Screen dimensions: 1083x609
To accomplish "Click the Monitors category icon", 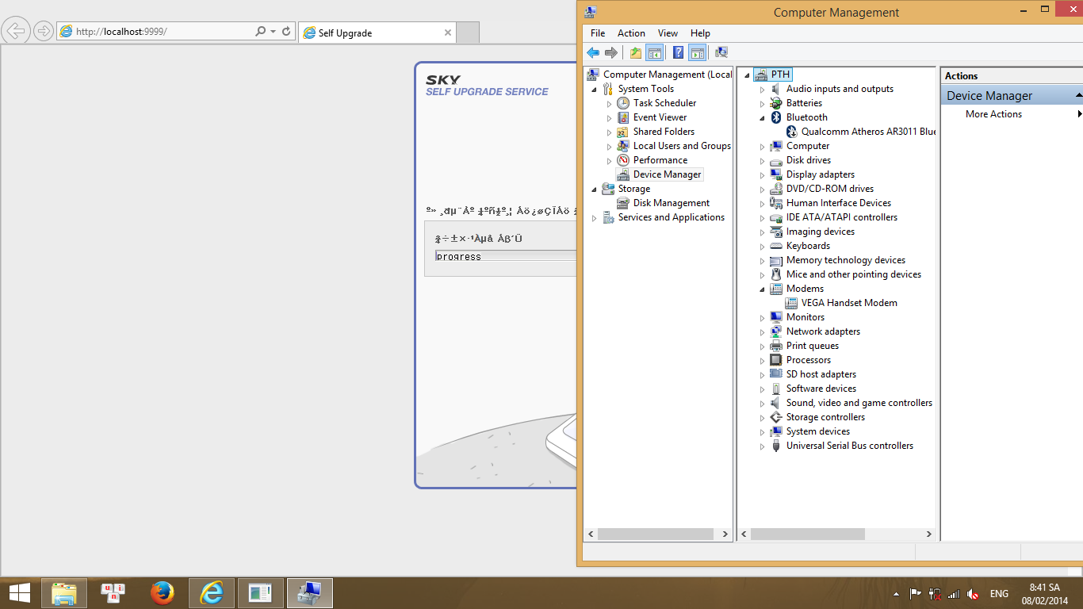I will 776,317.
